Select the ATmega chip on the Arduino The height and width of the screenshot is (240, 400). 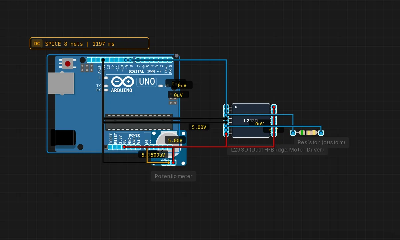139,122
